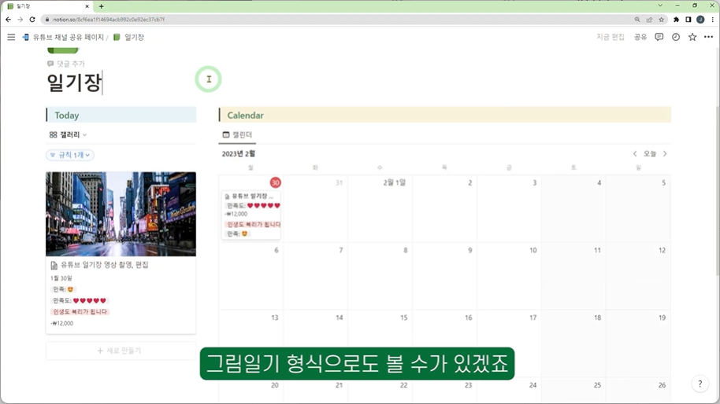Image resolution: width=720 pixels, height=404 pixels.
Task: Show page comments icon
Action: 659,37
